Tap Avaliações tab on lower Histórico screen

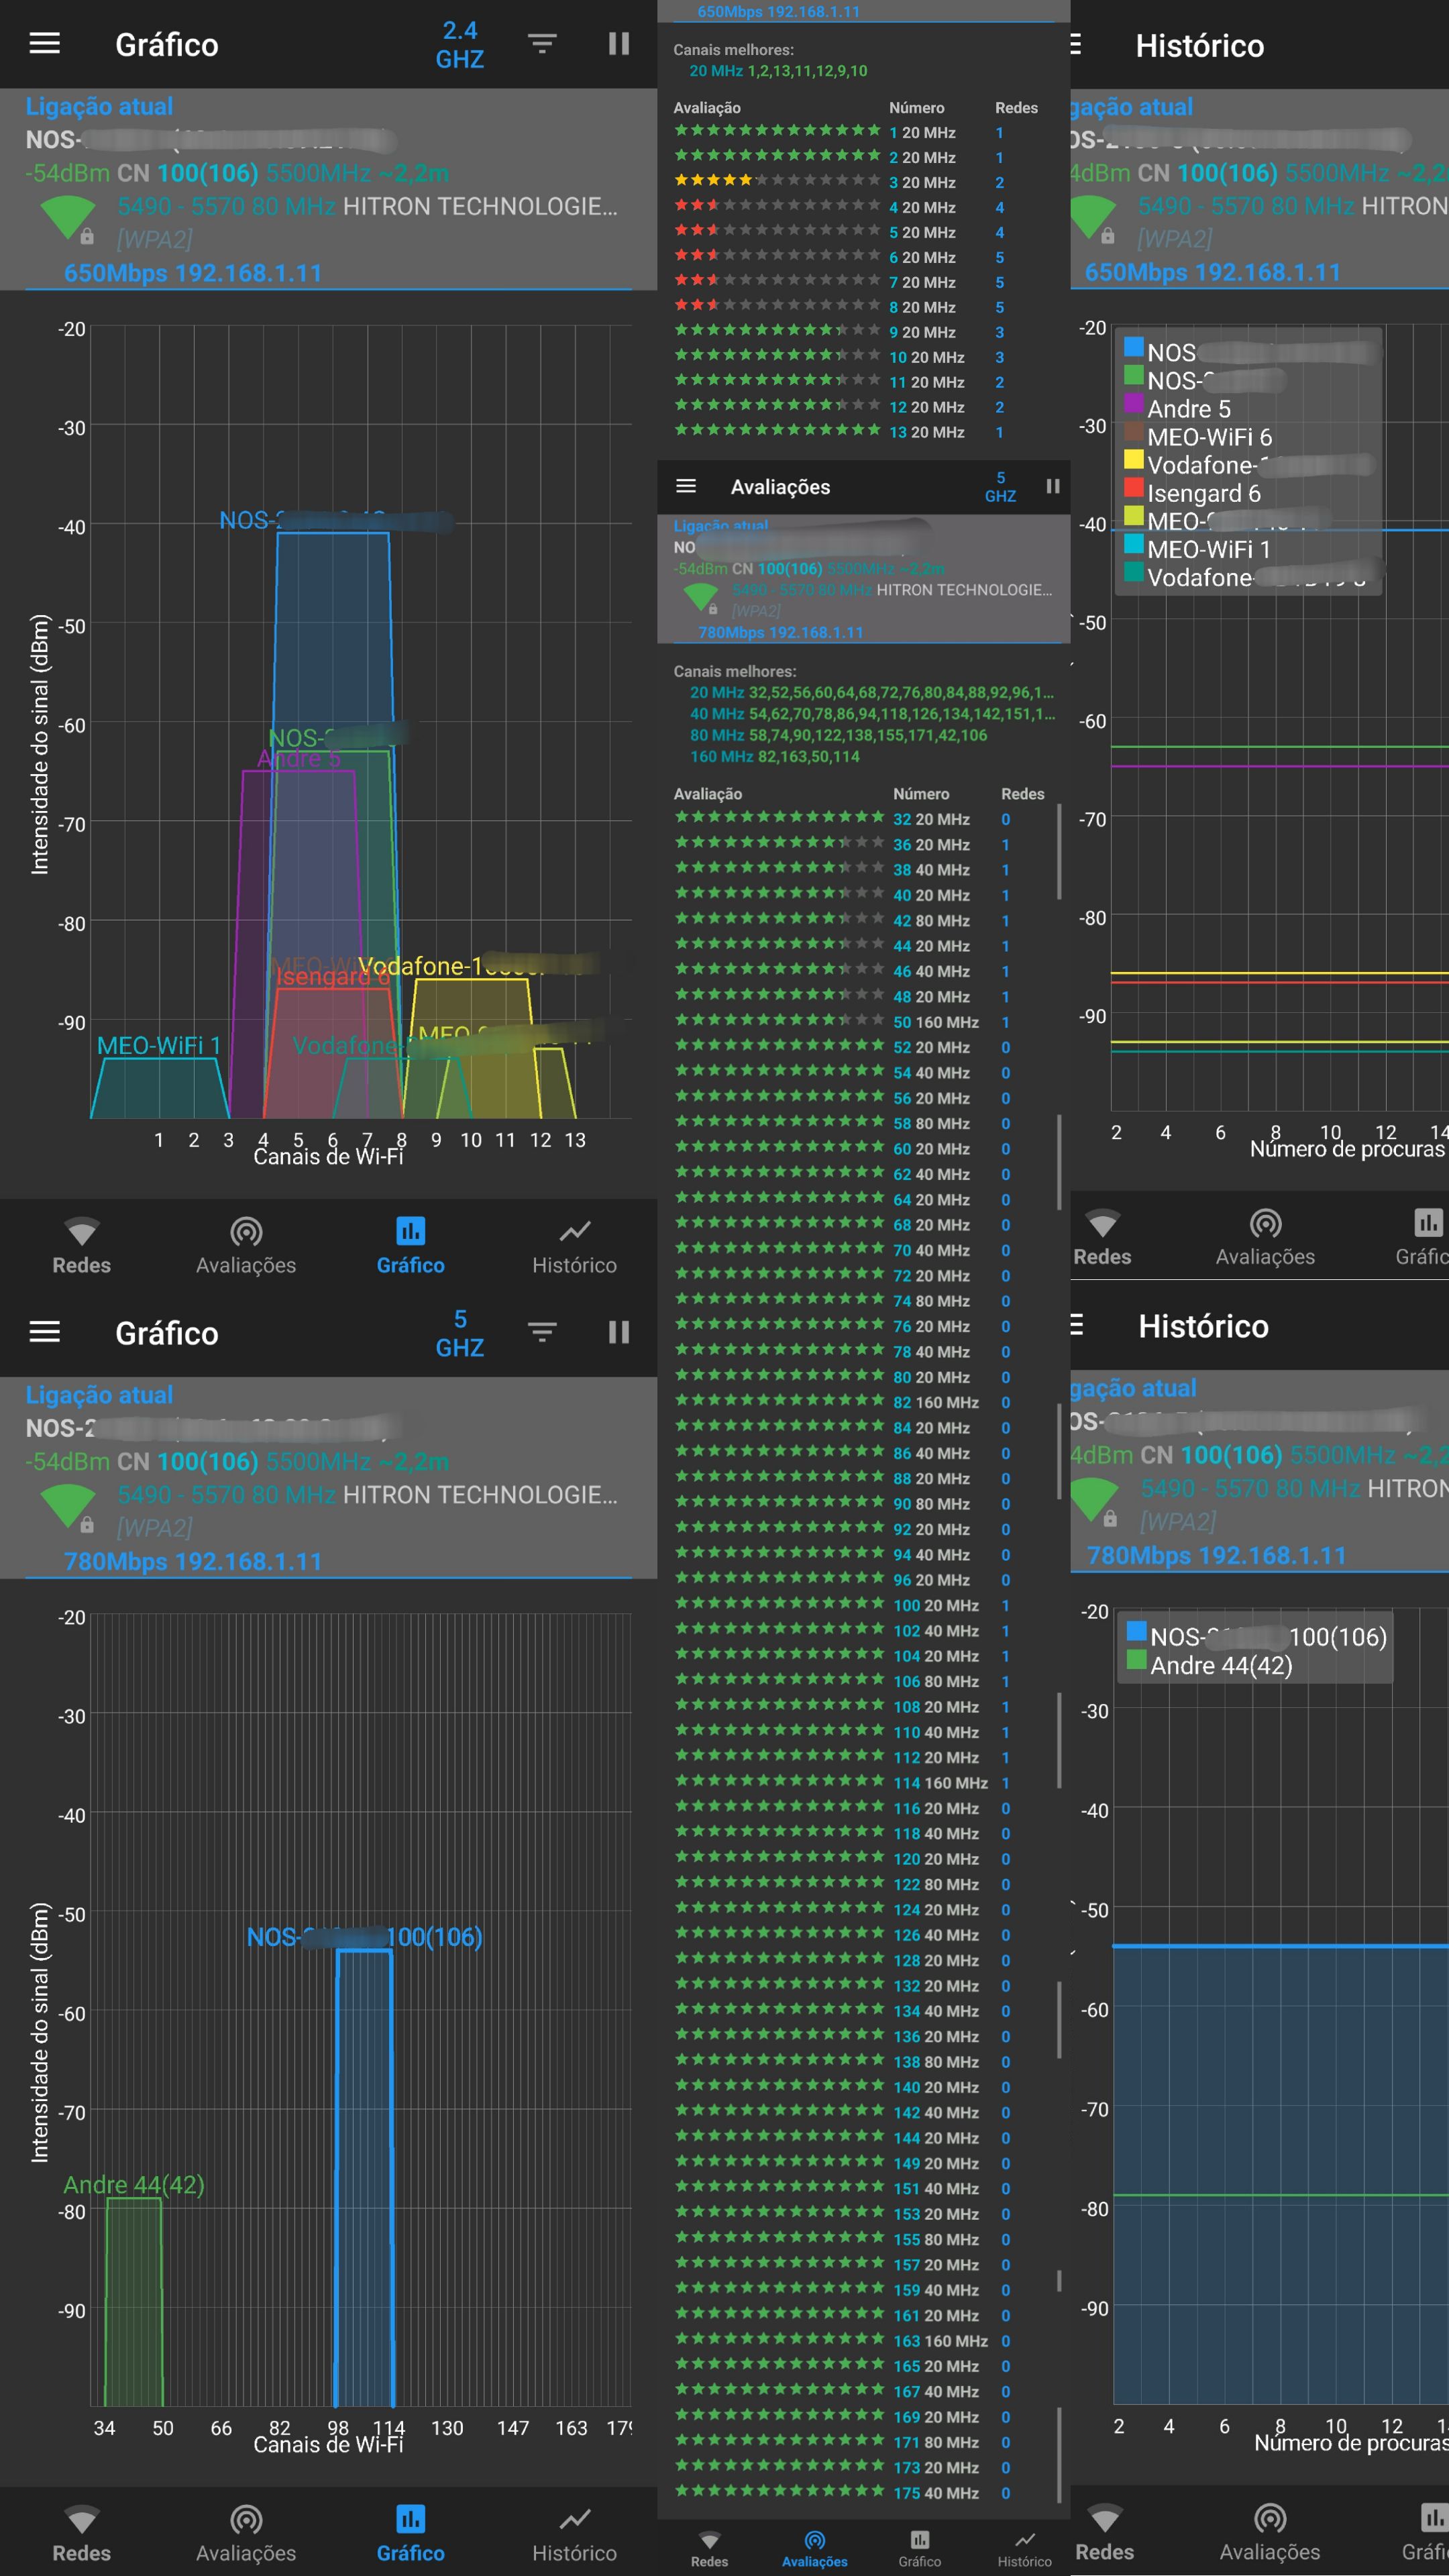pyautogui.click(x=1269, y=2533)
